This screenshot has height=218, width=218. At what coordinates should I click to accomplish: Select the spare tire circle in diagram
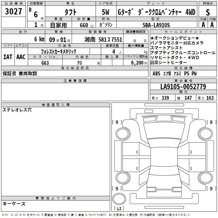tap(119, 199)
